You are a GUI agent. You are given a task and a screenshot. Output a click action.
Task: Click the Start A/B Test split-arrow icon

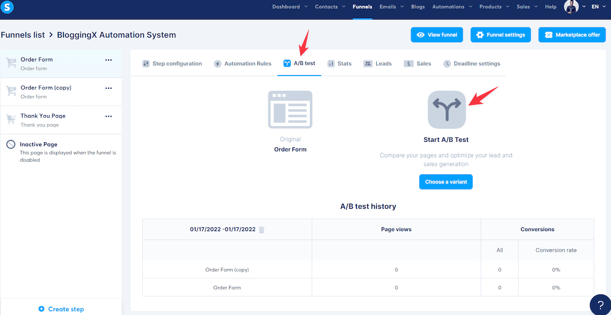(446, 109)
